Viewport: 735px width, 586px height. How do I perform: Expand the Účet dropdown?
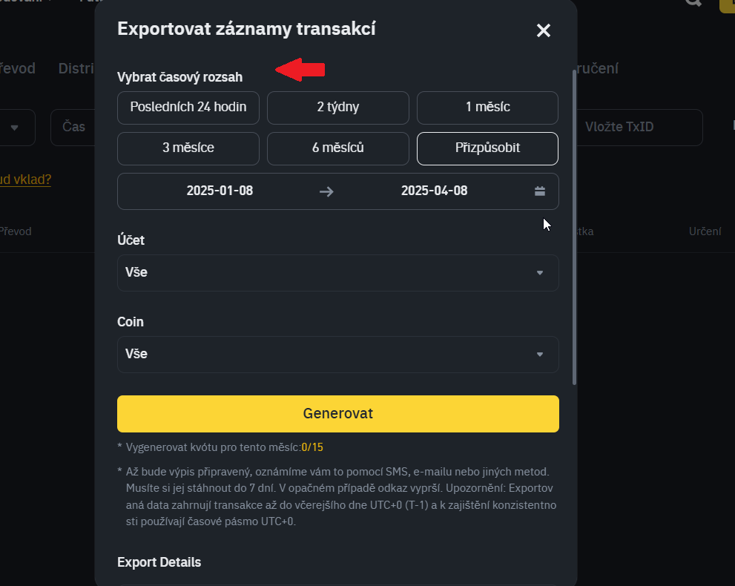tap(338, 273)
